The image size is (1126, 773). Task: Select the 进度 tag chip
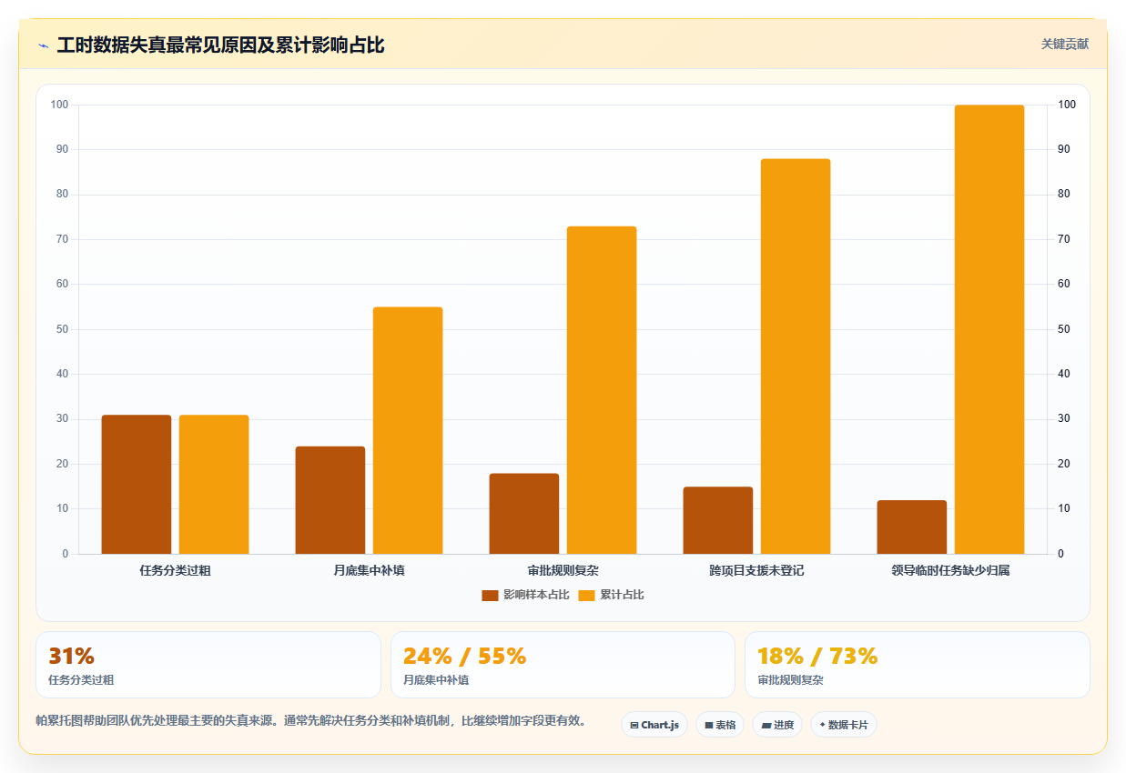click(777, 725)
